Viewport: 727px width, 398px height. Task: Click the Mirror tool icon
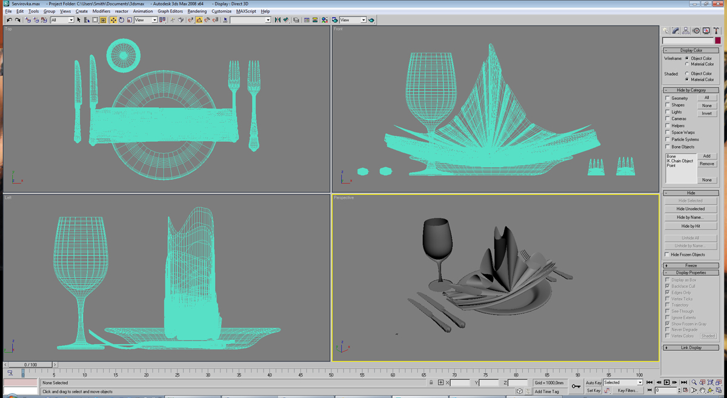(277, 20)
